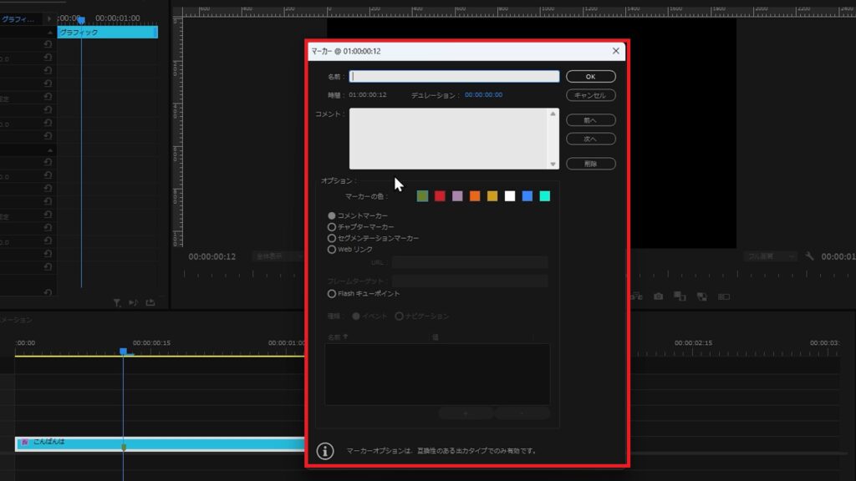Select the cyan marker color swatch
This screenshot has height=481, width=856.
point(545,196)
